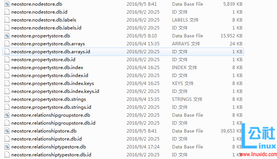Click blank icon of neostore.propertystore.db.strings

(7, 99)
